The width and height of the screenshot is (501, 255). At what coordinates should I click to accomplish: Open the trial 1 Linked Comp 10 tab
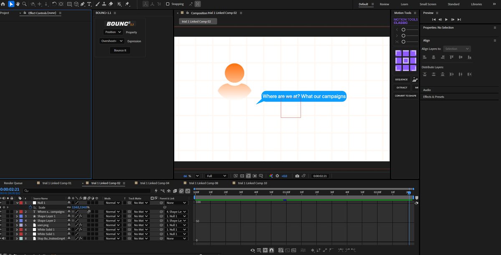[x=252, y=183]
